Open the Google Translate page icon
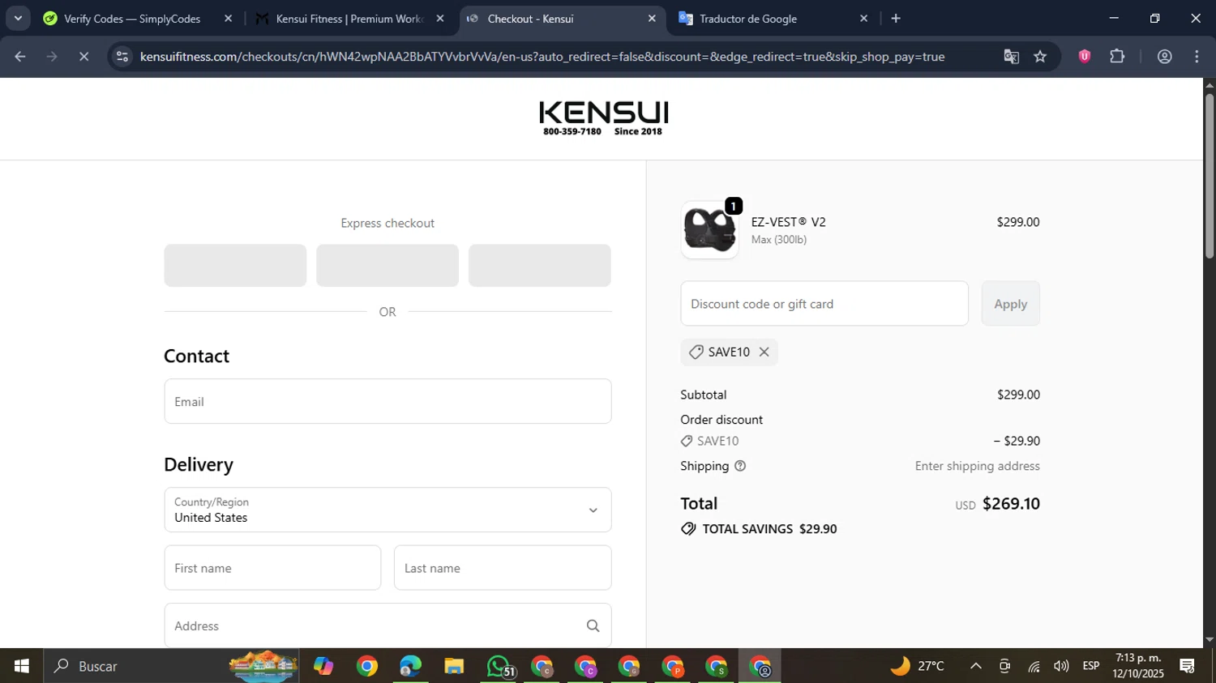 pyautogui.click(x=1011, y=56)
